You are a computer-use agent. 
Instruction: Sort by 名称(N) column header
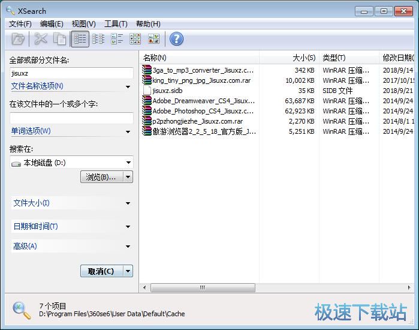point(199,58)
